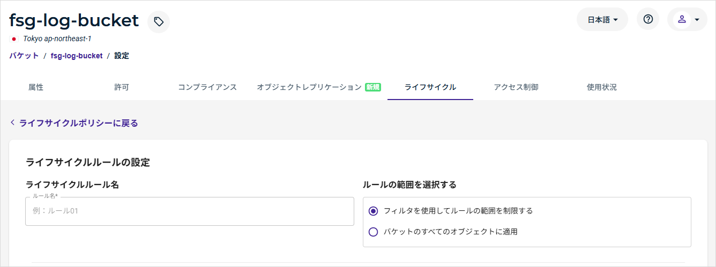Go to the コンプライアンス tab
Screen dimensions: 716x267
(207, 87)
